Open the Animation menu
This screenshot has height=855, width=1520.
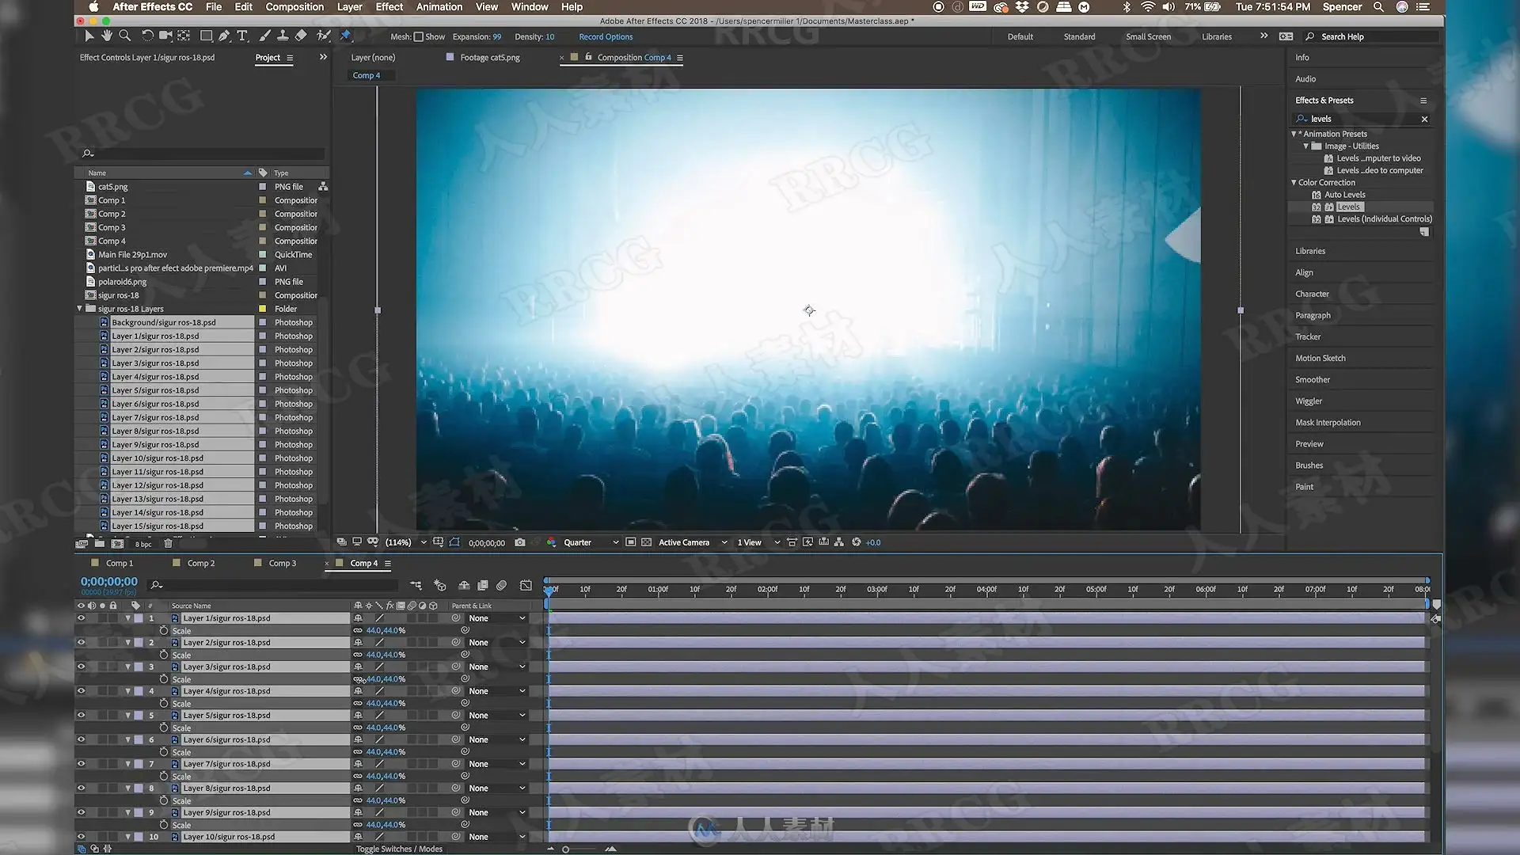click(439, 7)
